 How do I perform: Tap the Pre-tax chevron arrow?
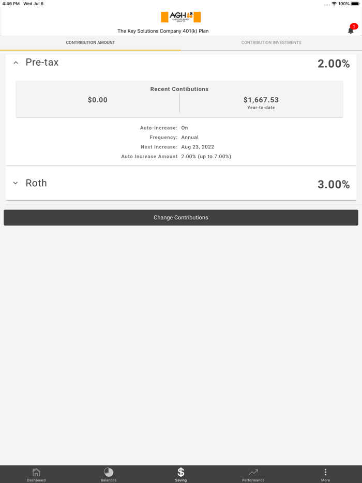(16, 62)
